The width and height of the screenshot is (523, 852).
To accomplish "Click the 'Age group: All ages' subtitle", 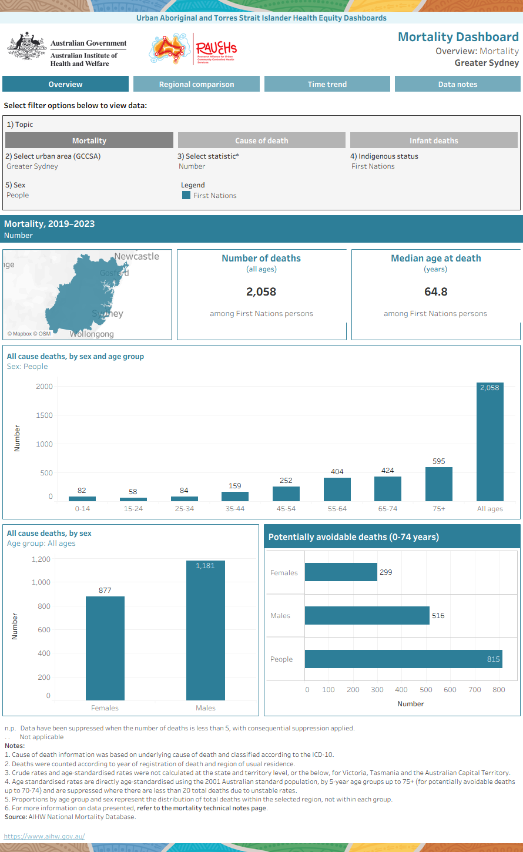I will [41, 544].
